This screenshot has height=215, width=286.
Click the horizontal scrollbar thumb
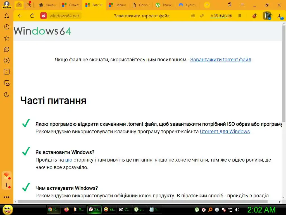pos(142,202)
